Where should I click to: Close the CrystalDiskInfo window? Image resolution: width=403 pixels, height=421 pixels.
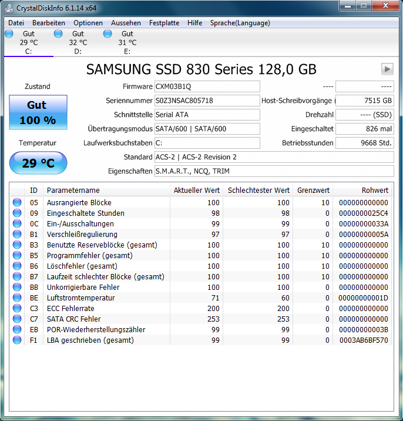(x=385, y=6)
